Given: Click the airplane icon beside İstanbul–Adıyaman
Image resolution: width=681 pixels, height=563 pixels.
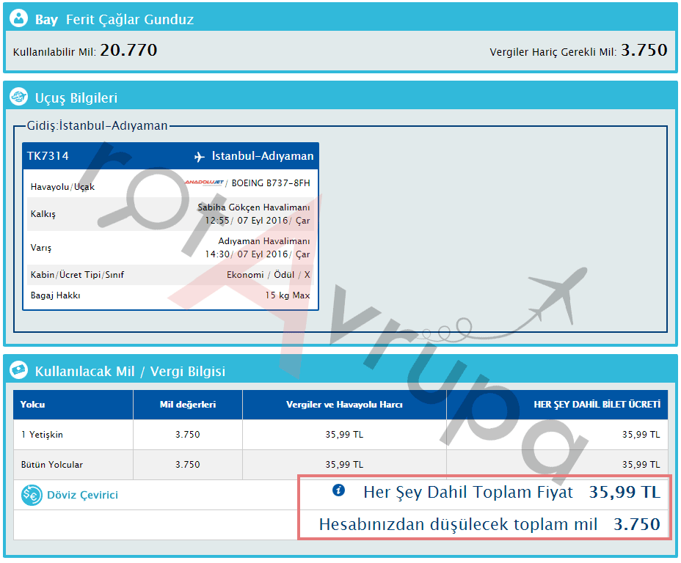Looking at the screenshot, I should coord(200,156).
